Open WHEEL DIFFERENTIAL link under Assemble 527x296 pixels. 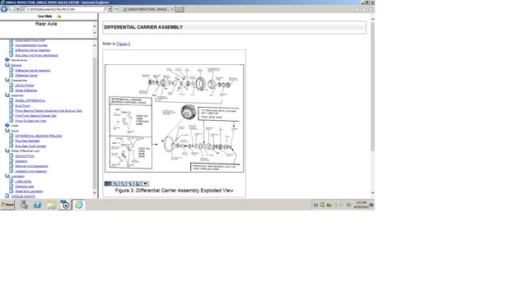click(x=30, y=100)
